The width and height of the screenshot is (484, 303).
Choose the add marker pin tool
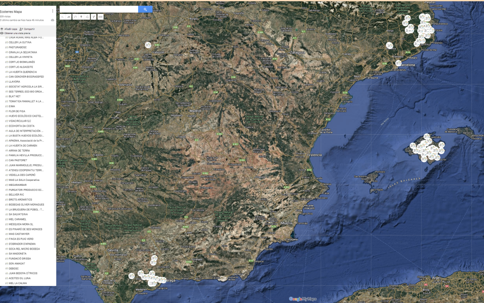click(x=81, y=17)
